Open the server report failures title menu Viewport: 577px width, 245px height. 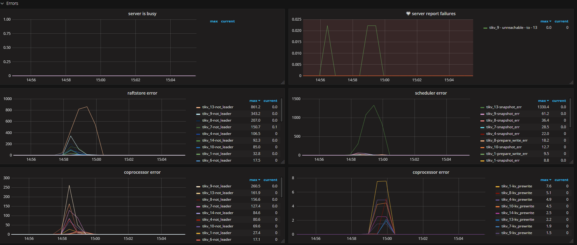(433, 14)
